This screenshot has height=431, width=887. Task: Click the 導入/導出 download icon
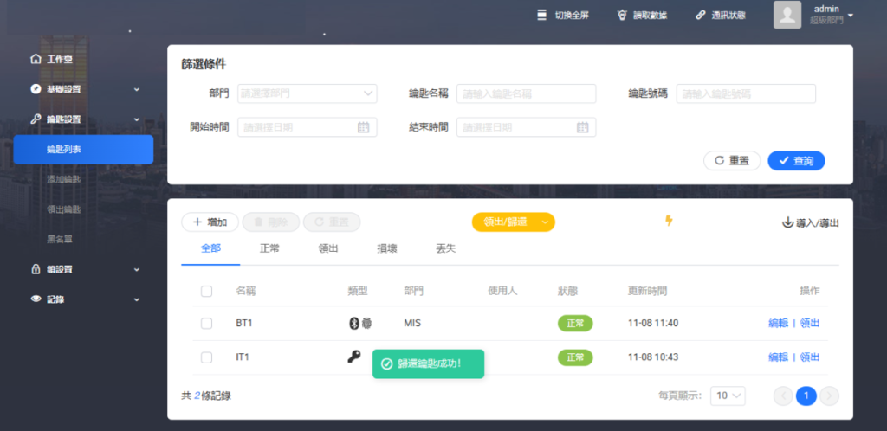point(787,222)
